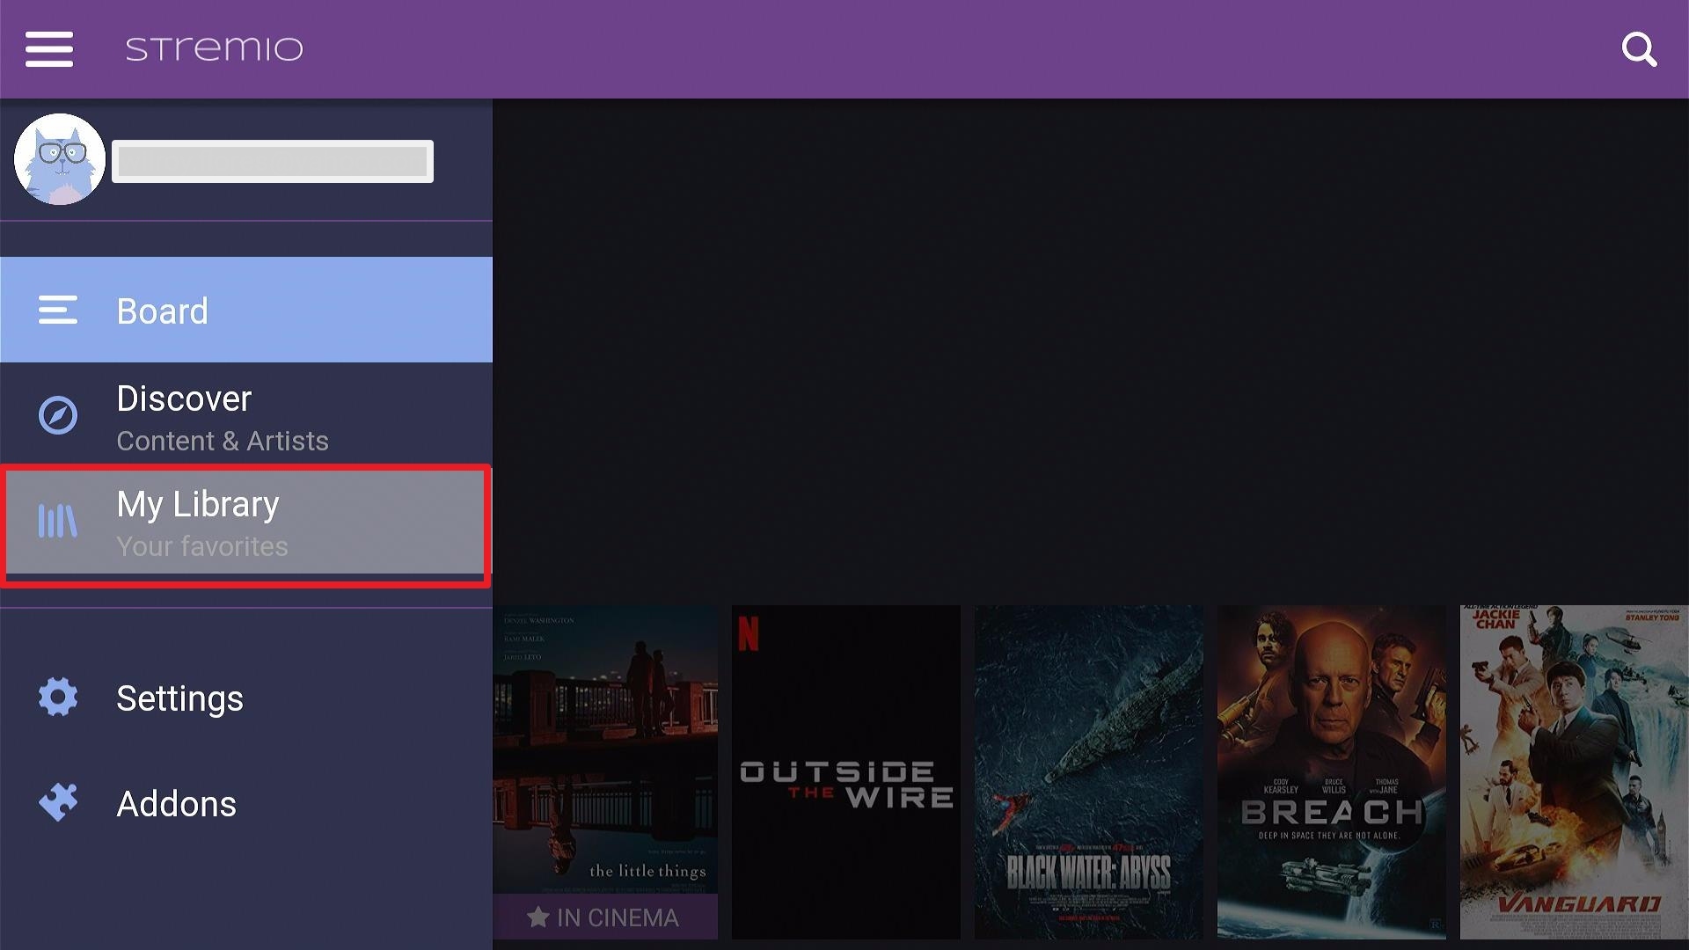Select Black Water: Abyss poster
The image size is (1689, 950).
pos(1089,772)
